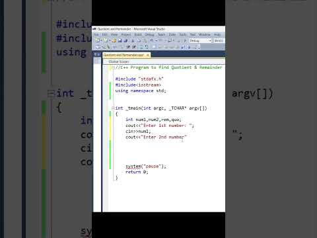Image resolution: width=317 pixels, height=238 pixels.
Task: Open the Debug menu
Action: (x=149, y=34)
